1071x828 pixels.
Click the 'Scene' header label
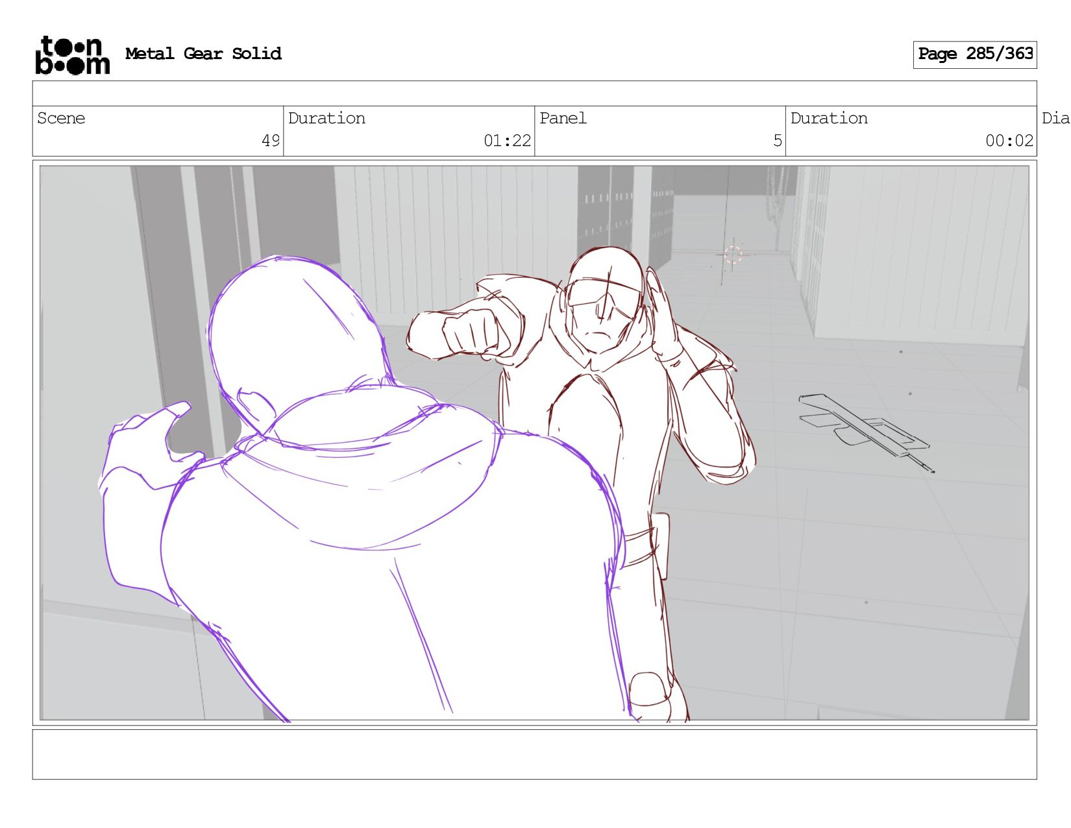click(x=61, y=118)
